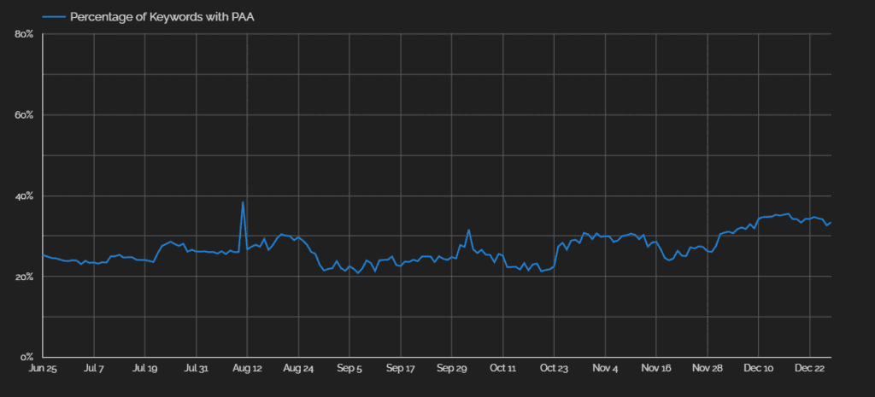The image size is (875, 397).
Task: Click the Nov 28 date label
Action: point(708,369)
